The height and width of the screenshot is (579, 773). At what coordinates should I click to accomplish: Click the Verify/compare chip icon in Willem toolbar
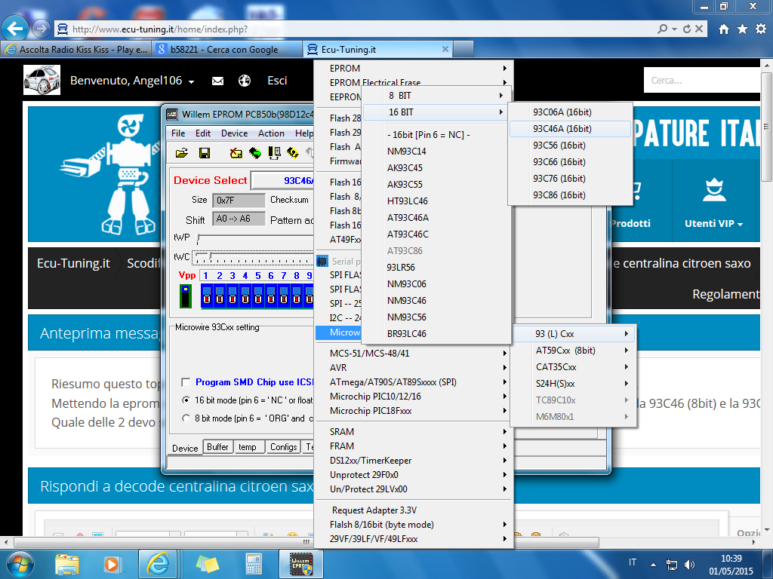[274, 153]
